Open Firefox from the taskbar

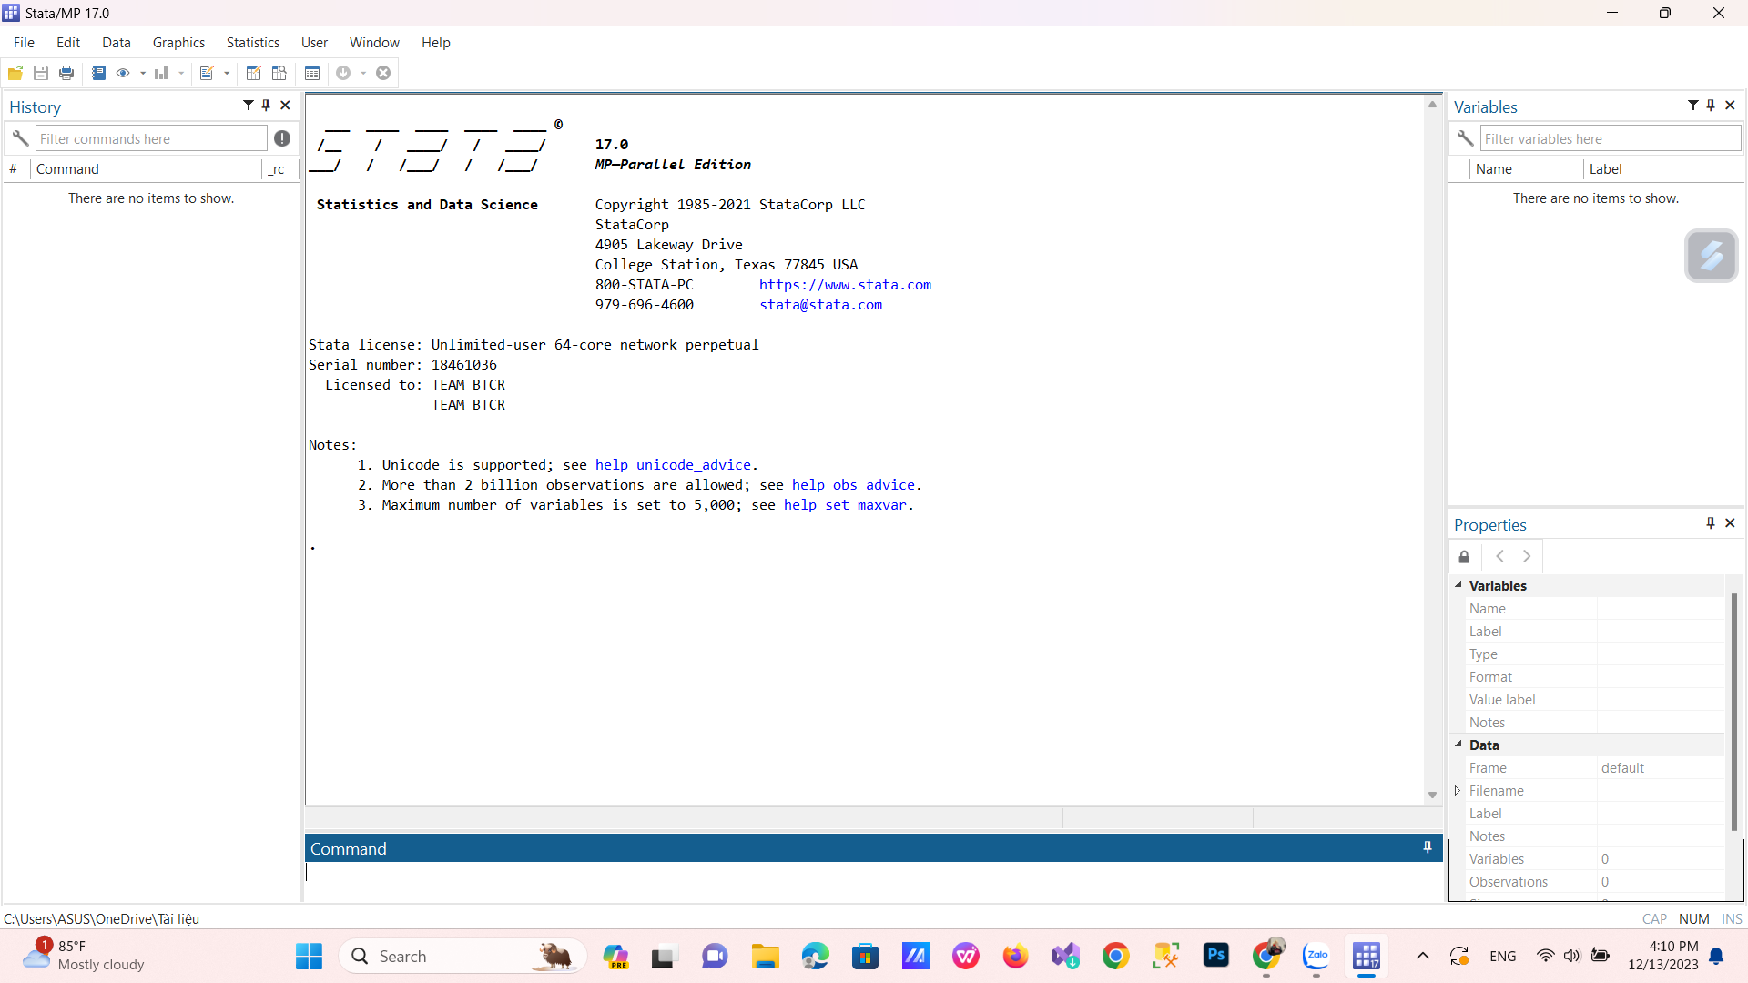pos(1015,956)
